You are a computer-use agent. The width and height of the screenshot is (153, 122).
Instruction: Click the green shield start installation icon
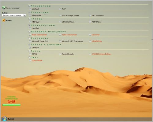coord(4,8)
